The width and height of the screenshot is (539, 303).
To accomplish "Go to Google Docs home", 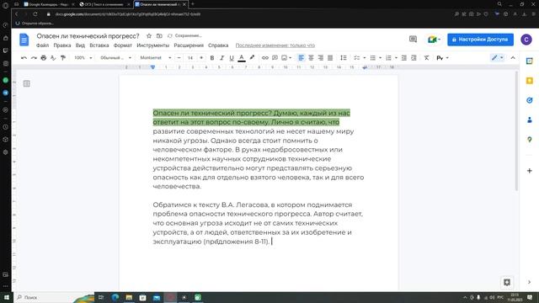I will click(x=24, y=40).
